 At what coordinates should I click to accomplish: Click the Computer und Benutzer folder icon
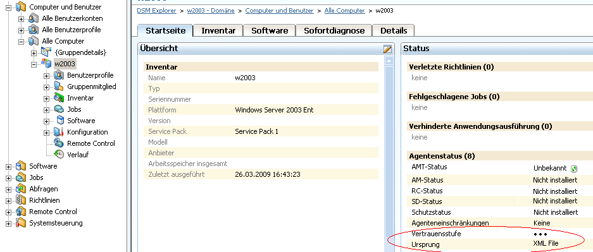coord(21,7)
